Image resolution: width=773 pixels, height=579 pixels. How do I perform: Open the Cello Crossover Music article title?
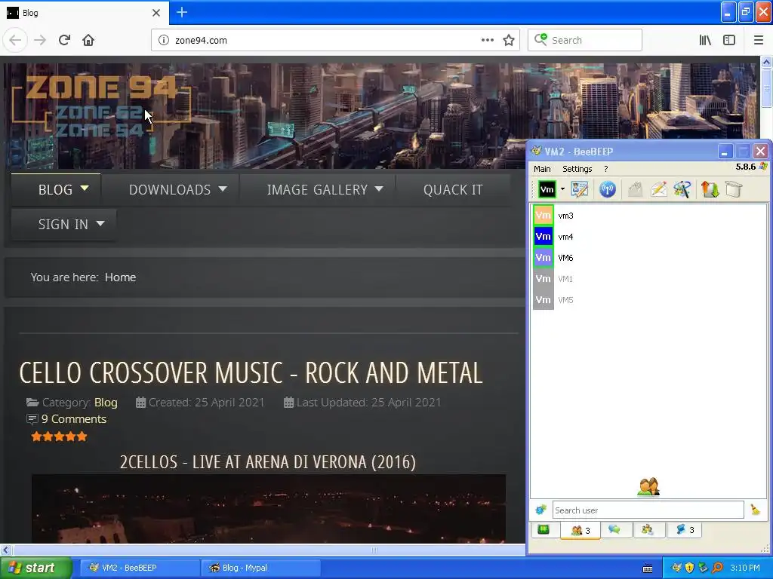click(251, 372)
